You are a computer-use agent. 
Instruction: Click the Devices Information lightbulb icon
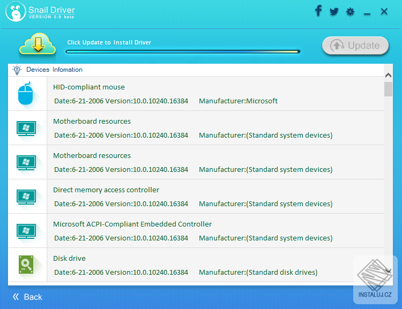[x=17, y=70]
